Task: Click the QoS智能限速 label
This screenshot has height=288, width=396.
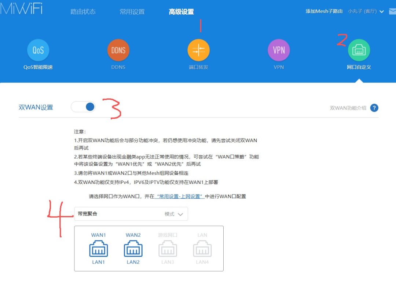Action: (38, 67)
